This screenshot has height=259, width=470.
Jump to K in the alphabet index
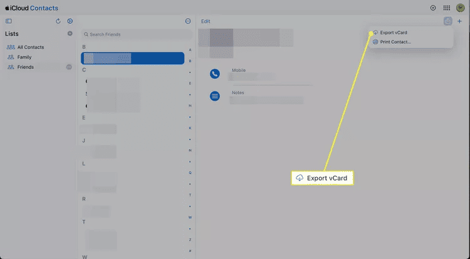pyautogui.click(x=190, y=128)
